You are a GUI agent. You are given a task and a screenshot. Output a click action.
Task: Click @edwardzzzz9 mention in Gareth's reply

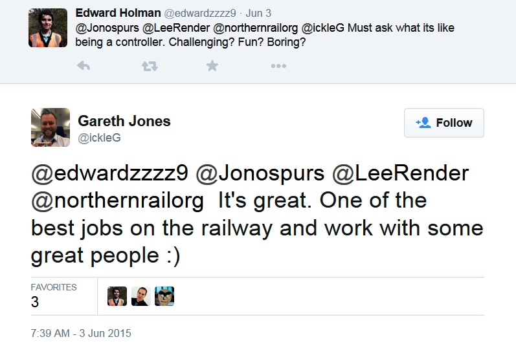tap(109, 173)
